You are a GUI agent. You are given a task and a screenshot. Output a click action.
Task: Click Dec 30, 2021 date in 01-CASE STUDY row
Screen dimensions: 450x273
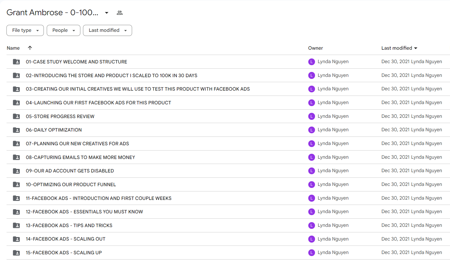point(395,62)
